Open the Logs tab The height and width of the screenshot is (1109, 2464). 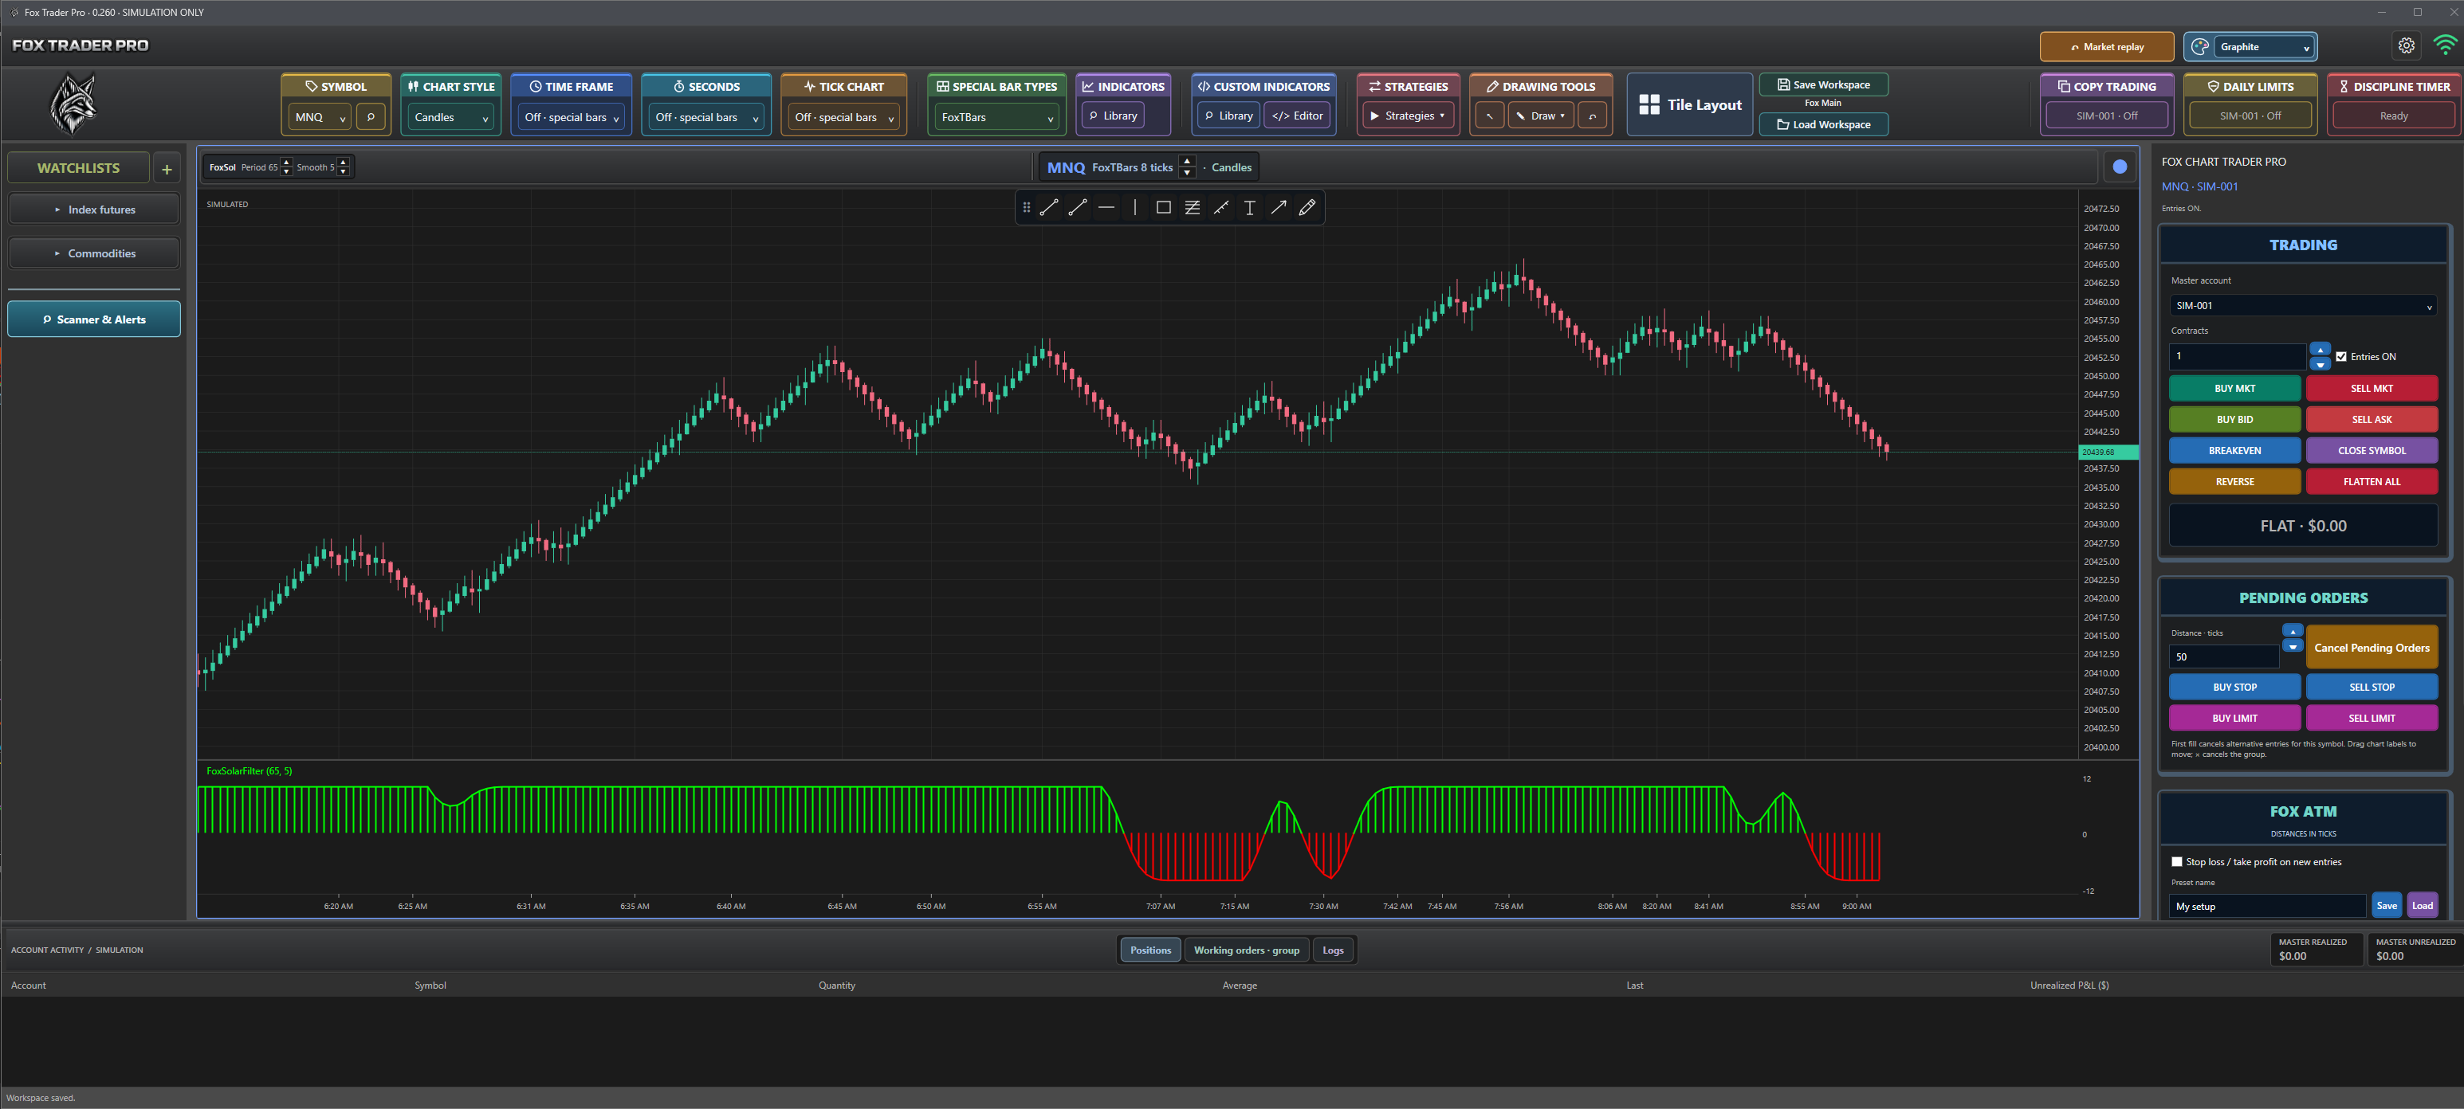pyautogui.click(x=1332, y=950)
